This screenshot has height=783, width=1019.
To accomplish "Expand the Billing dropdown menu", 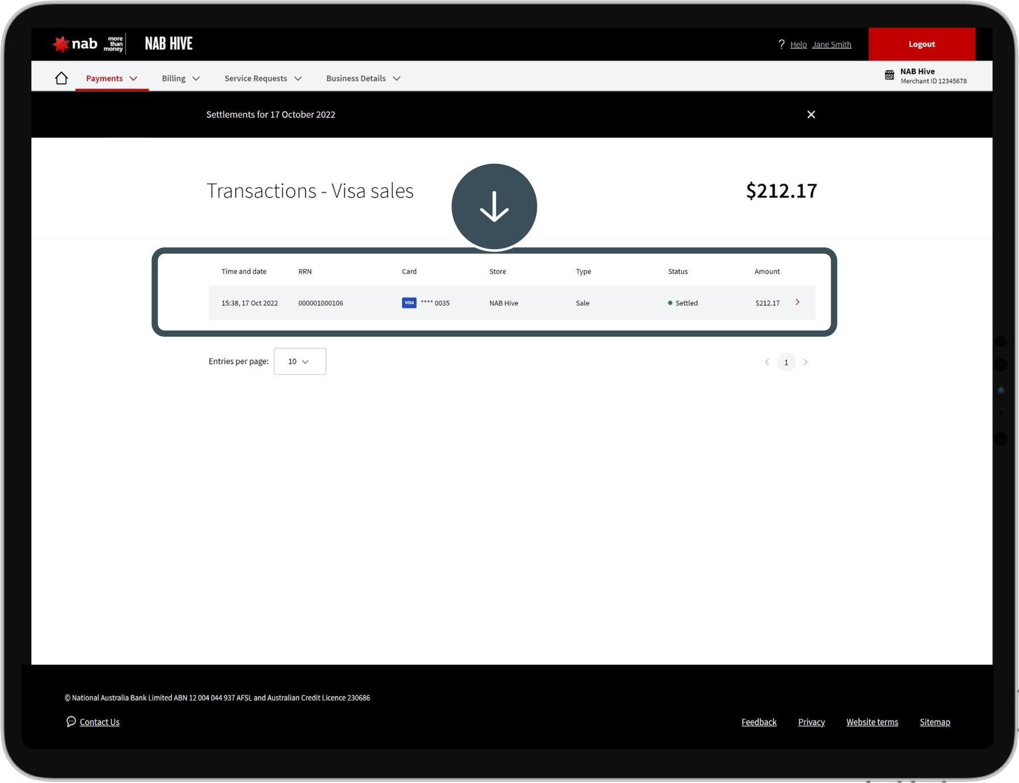I will 180,79.
